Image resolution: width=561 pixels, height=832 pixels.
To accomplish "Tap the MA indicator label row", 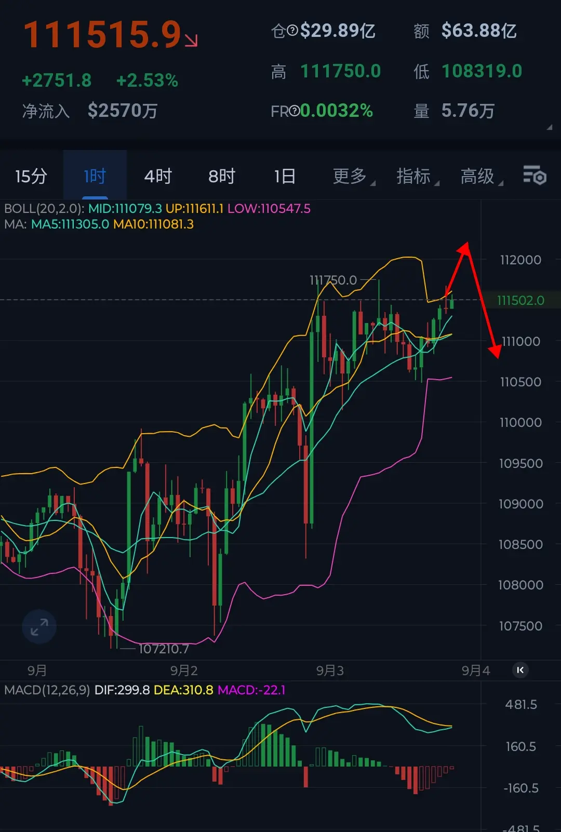I will click(99, 224).
